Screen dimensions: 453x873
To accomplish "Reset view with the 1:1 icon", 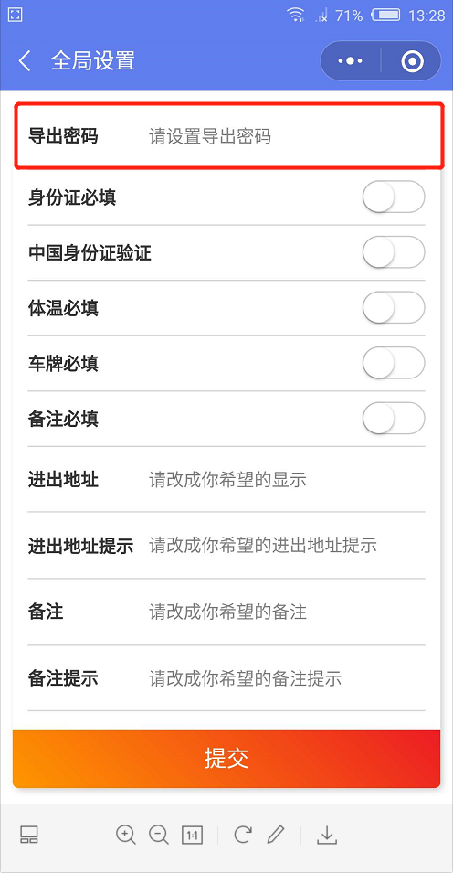I will click(192, 835).
